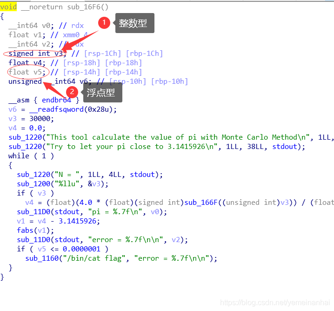Image resolution: width=334 pixels, height=311 pixels.
Task: Click the sub_166F function call
Action: [x=201, y=203]
